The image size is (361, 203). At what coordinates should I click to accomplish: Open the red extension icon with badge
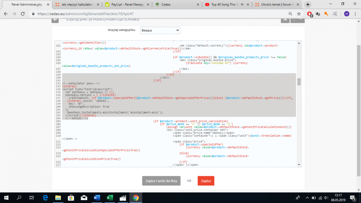coord(310,14)
